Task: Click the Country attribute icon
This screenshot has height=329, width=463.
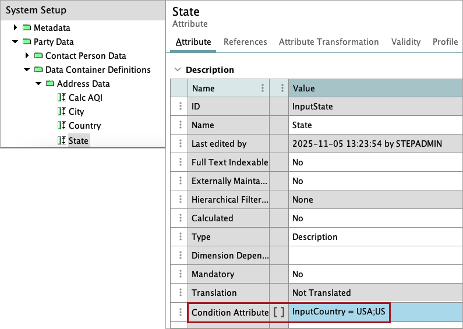Action: point(62,126)
